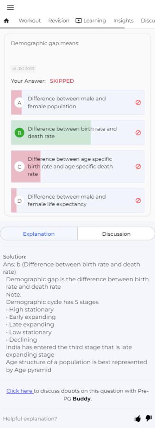Click the prohibited icon on option B
The image size is (155, 428).
coord(138,132)
